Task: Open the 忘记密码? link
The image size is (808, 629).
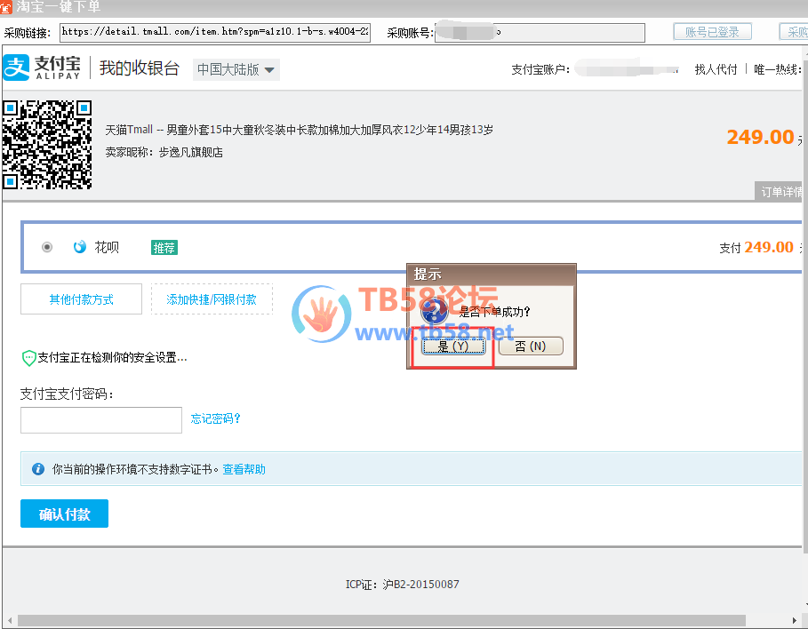Action: click(x=215, y=418)
